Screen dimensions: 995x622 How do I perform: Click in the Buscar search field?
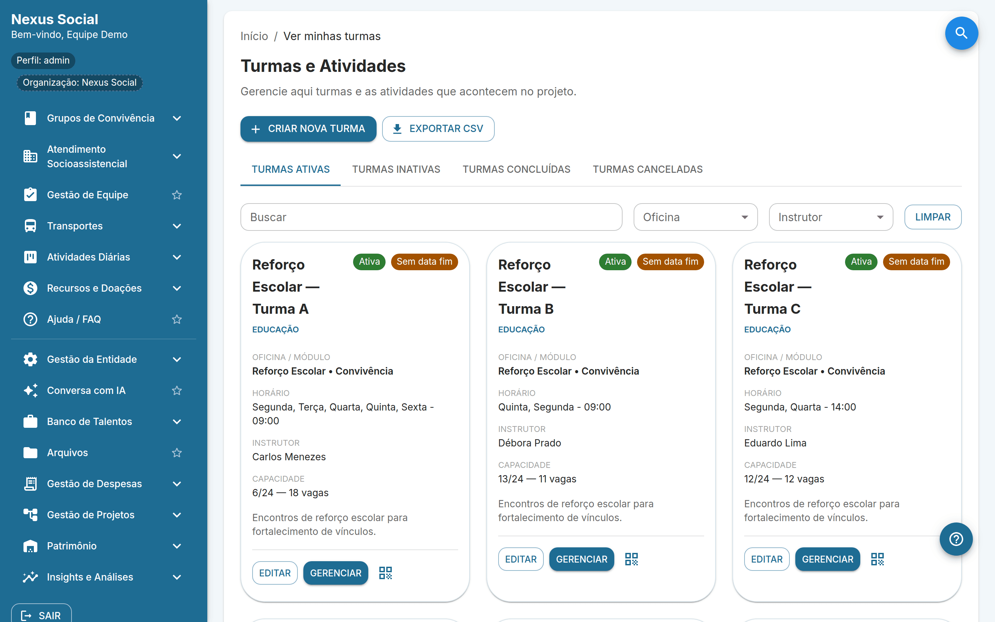pos(431,217)
